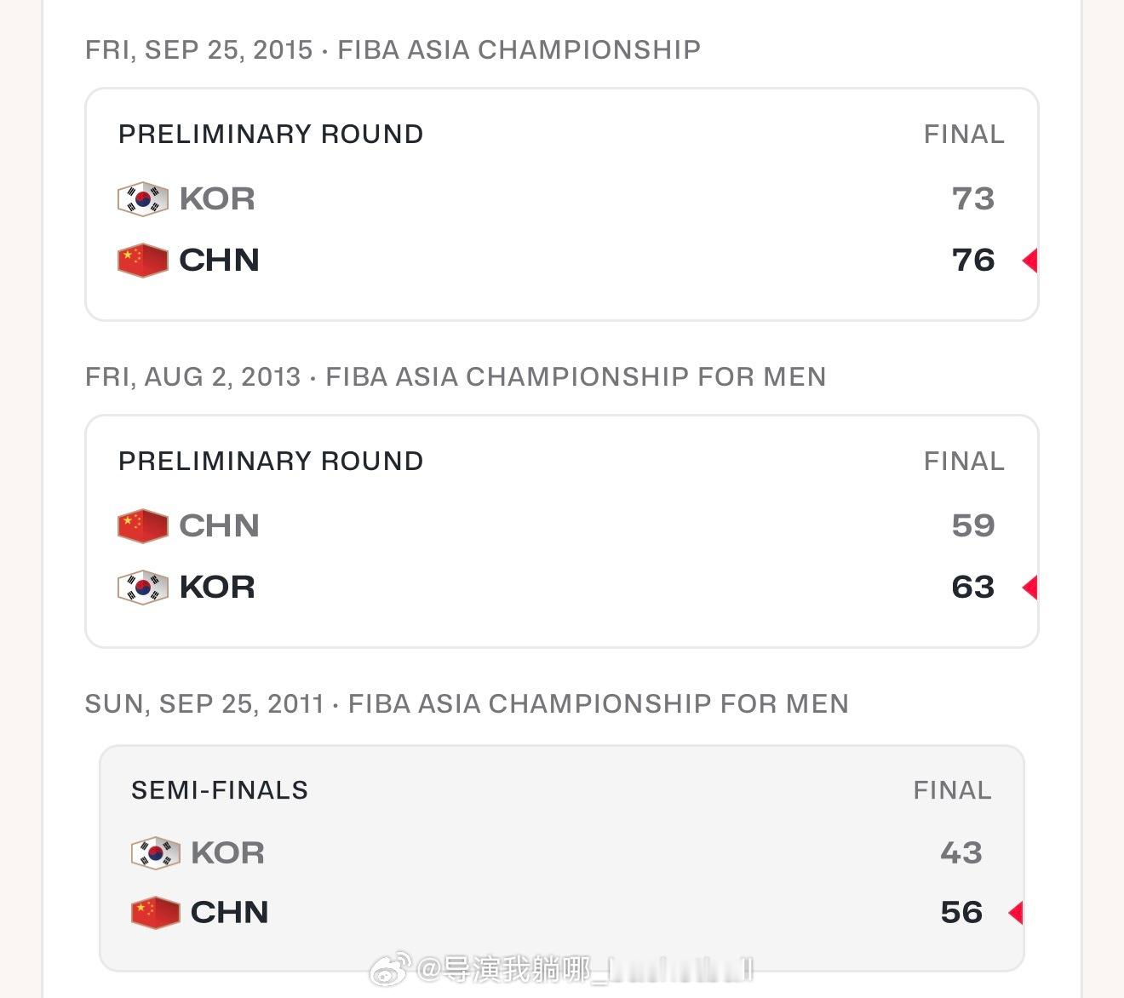Open the 2015 Preliminary Round game card
1124x998 pixels.
[562, 204]
